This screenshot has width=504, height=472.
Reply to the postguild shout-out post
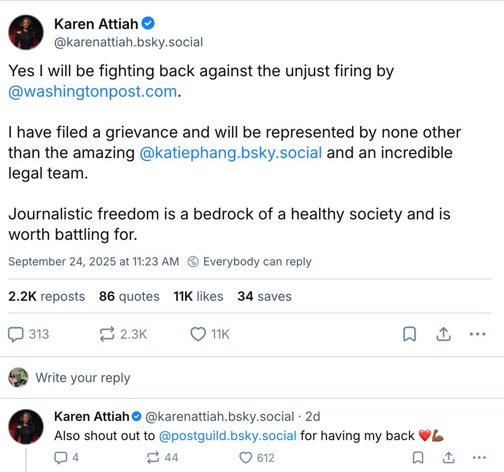point(60,458)
